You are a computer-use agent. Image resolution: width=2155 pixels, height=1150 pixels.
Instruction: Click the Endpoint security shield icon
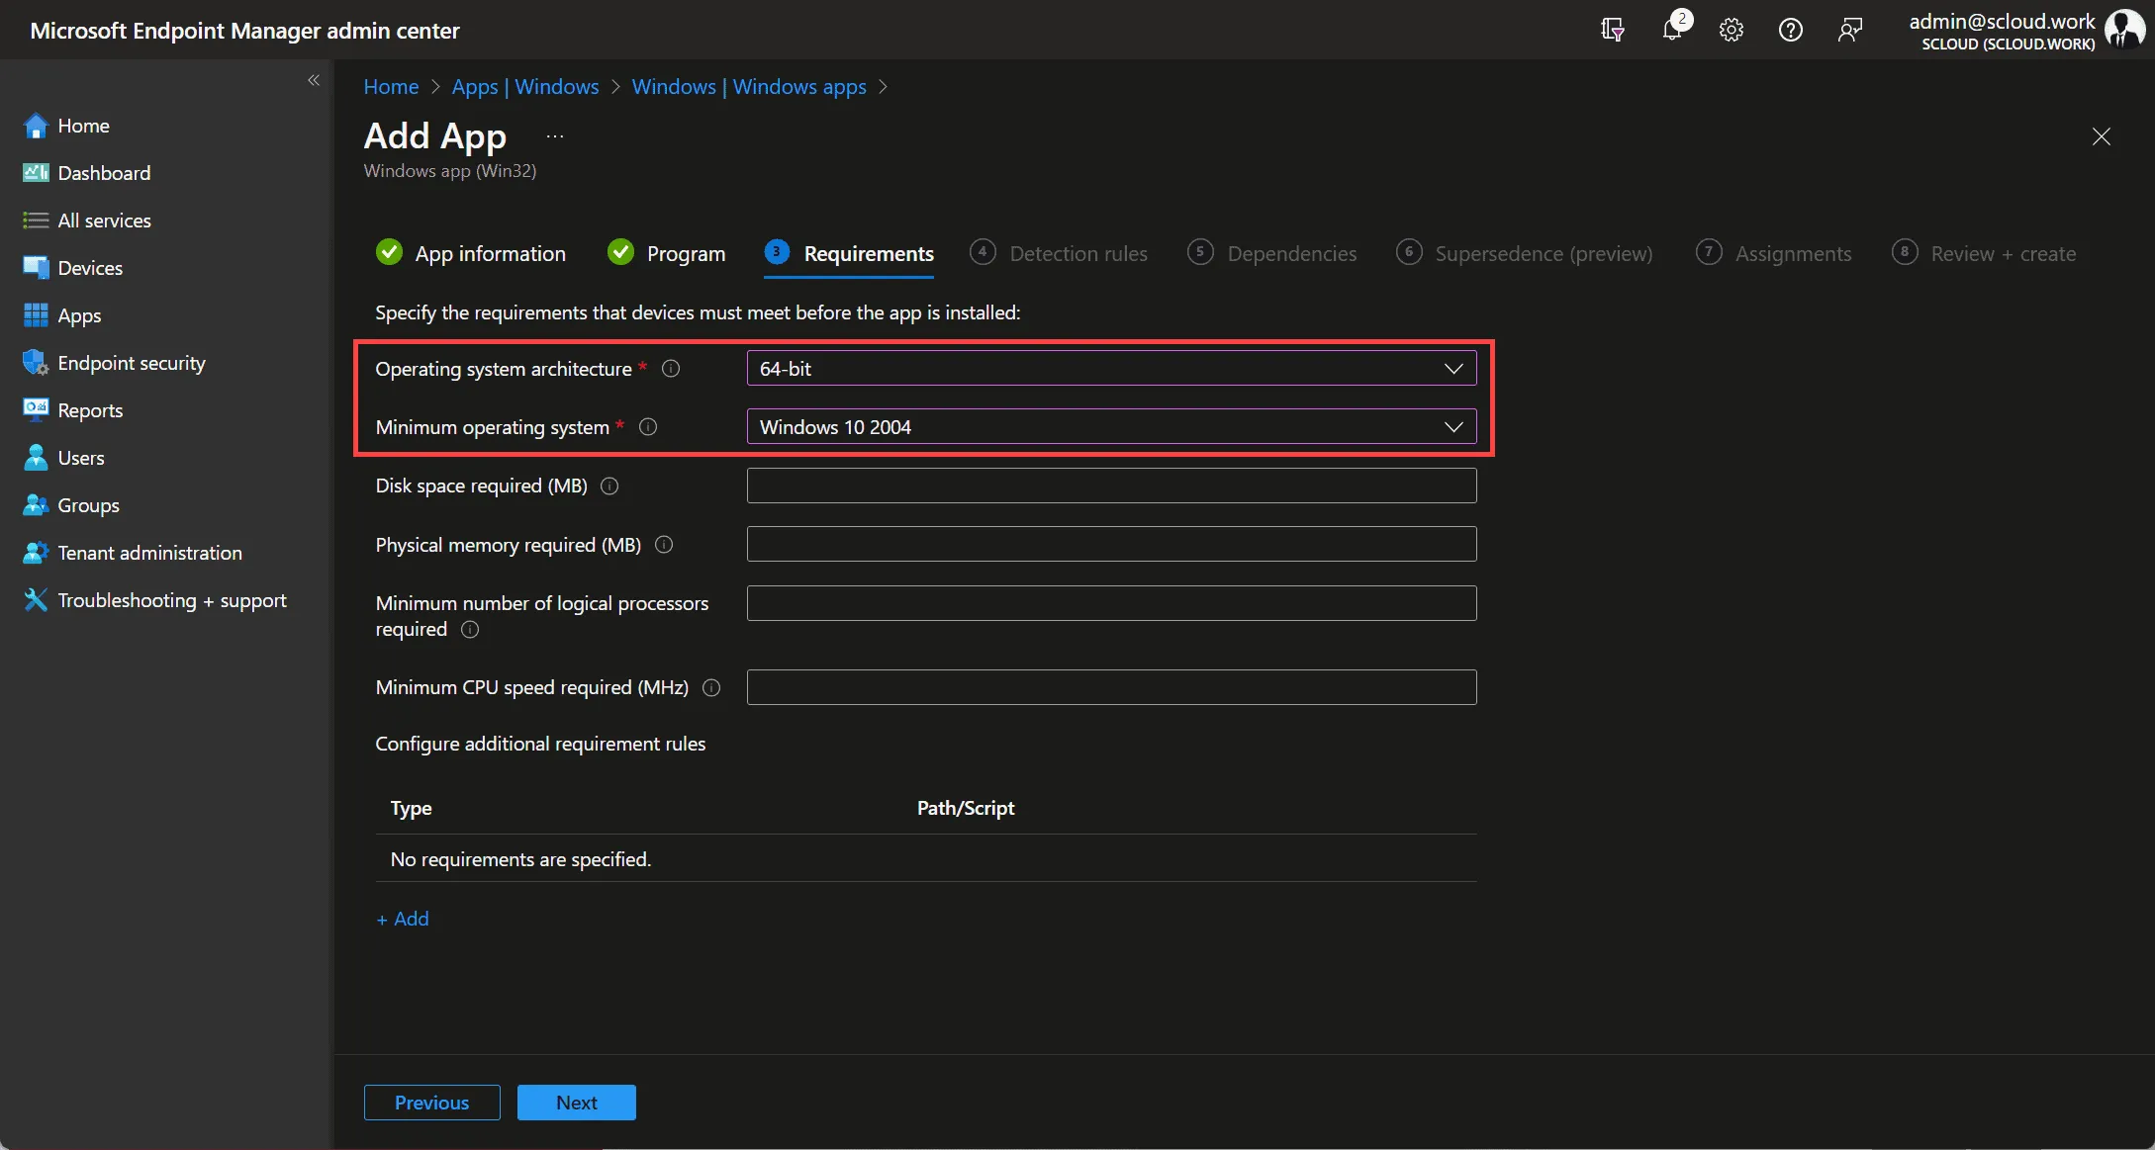pos(36,363)
